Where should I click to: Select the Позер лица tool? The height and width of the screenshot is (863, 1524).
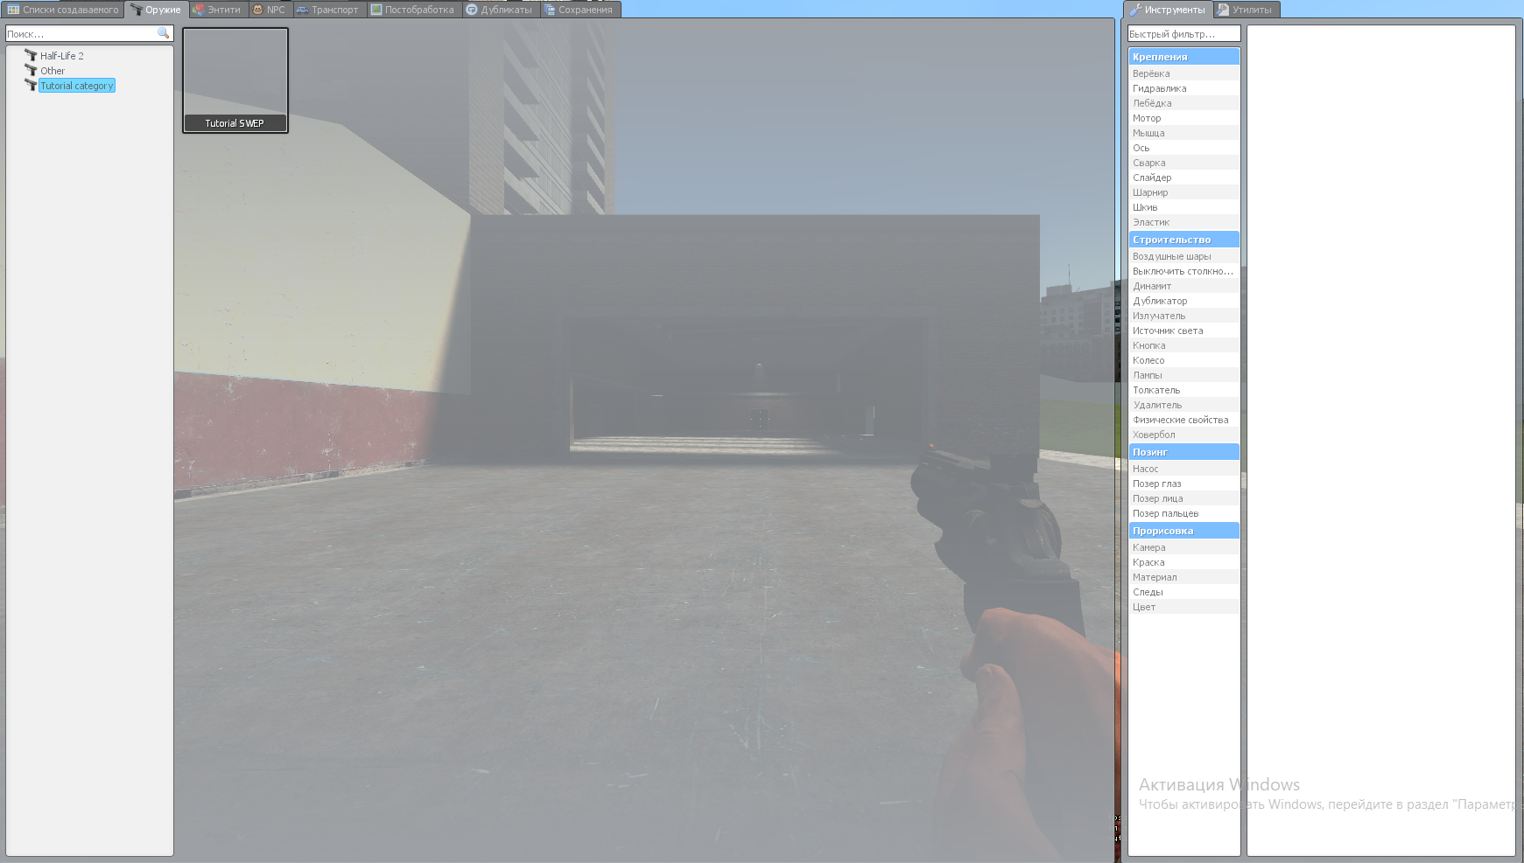1183,498
